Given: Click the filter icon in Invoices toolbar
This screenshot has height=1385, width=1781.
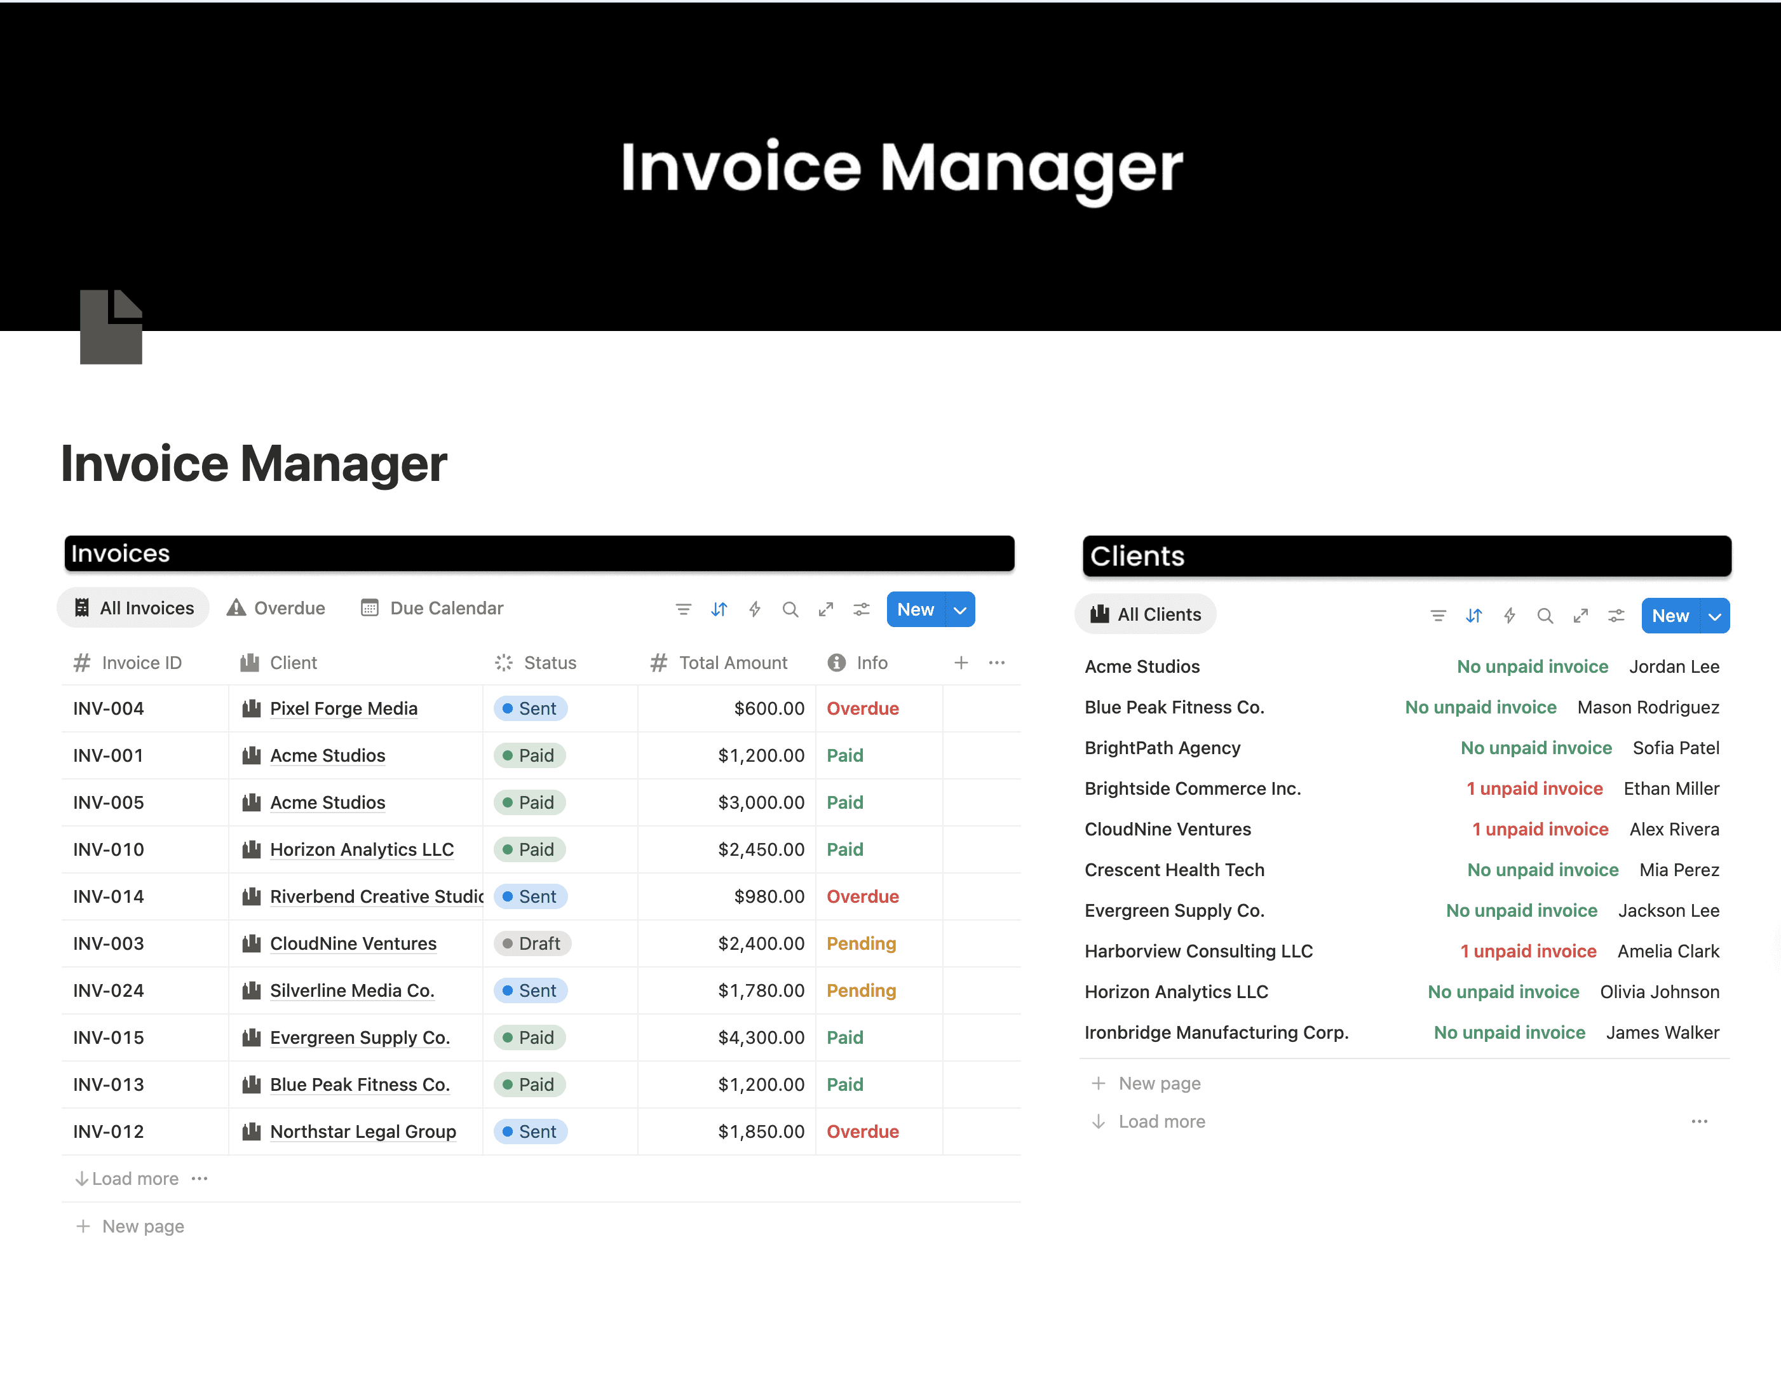Looking at the screenshot, I should [x=684, y=609].
